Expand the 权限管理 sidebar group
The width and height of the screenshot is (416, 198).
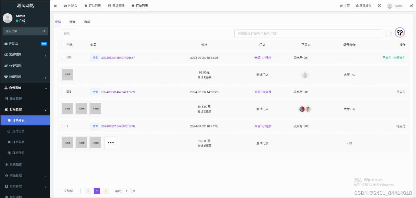(25, 77)
